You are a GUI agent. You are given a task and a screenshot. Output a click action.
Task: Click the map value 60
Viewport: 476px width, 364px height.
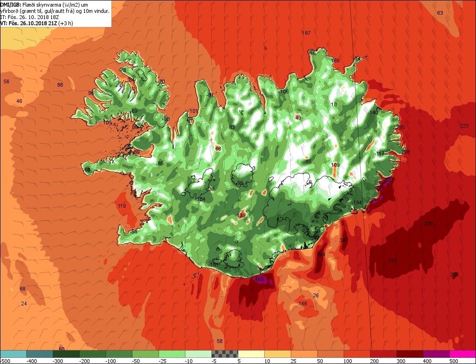pos(61,349)
